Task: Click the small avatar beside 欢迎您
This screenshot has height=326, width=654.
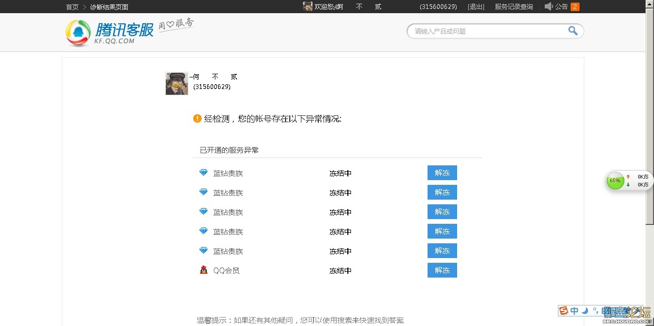Action: pyautogui.click(x=308, y=6)
